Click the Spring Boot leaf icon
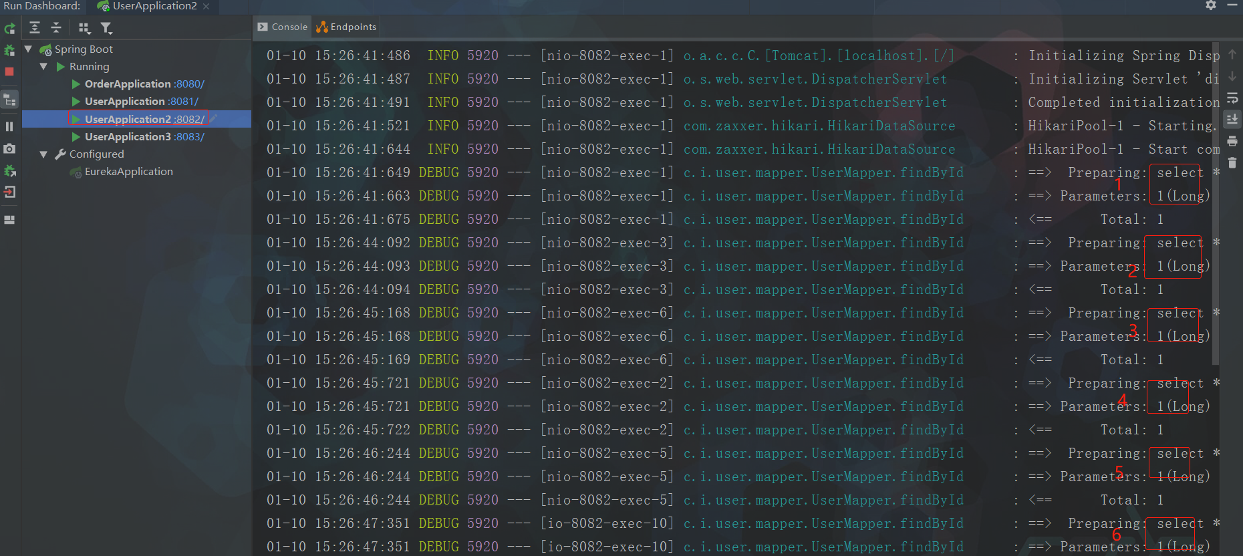The image size is (1243, 556). click(x=45, y=49)
